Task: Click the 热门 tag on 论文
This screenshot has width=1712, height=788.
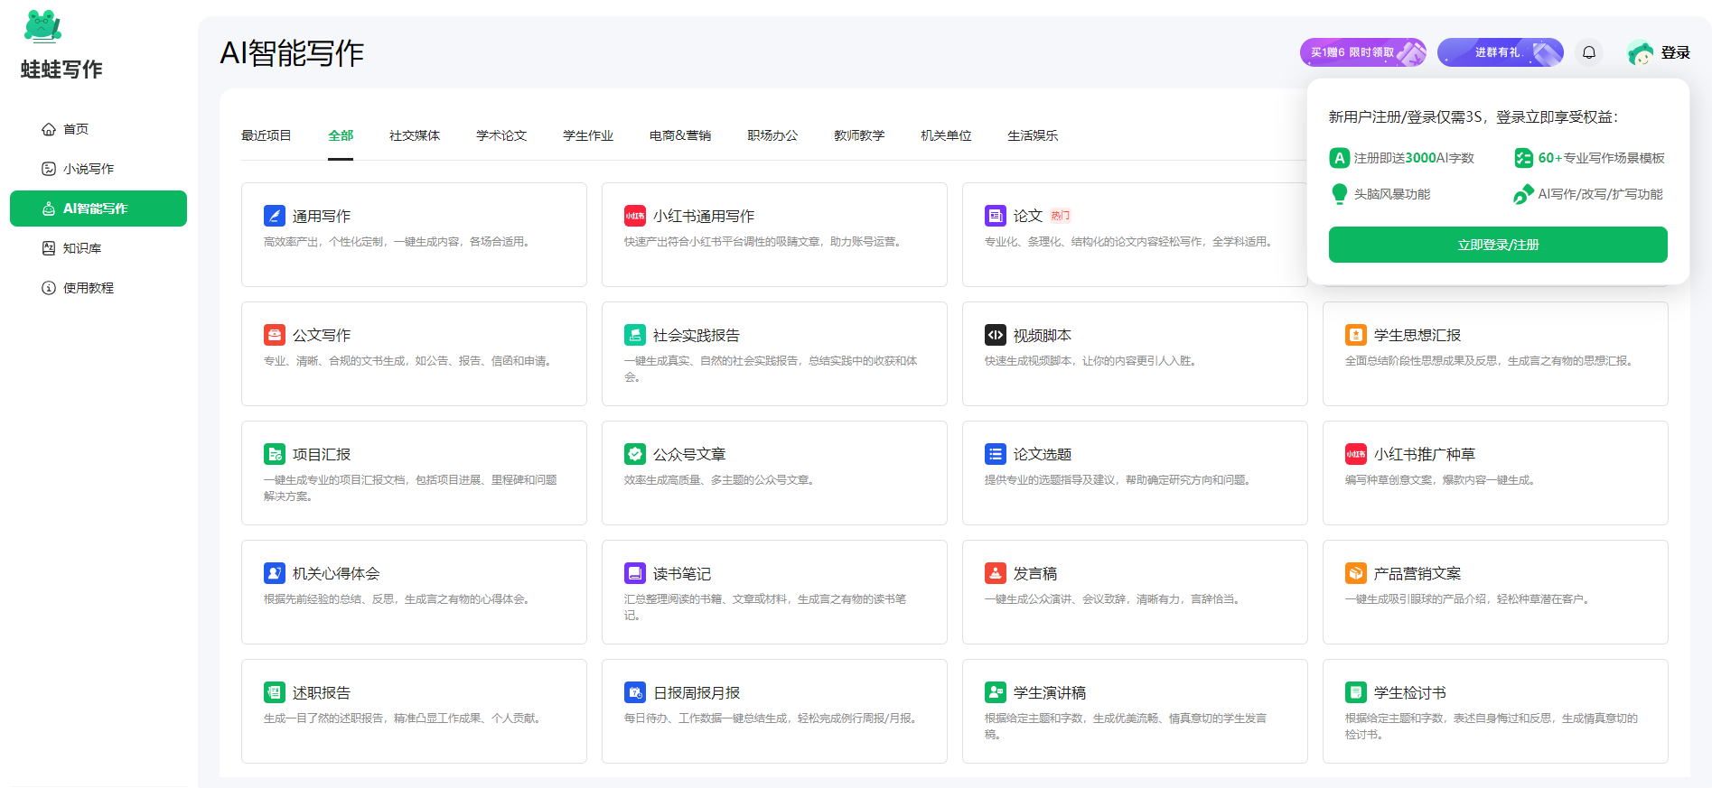Action: (1061, 216)
